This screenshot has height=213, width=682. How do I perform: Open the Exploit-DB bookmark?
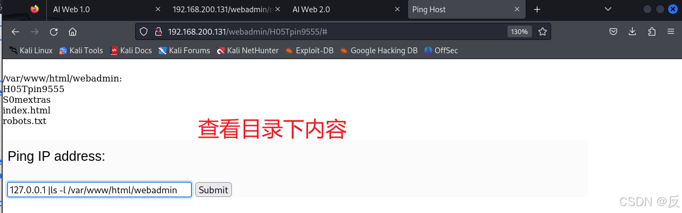click(x=309, y=51)
